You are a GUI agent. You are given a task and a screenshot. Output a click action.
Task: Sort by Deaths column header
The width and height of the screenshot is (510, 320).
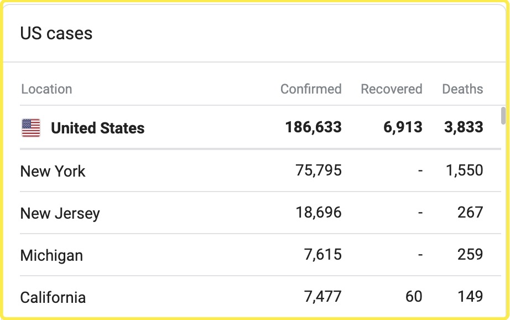pos(462,89)
